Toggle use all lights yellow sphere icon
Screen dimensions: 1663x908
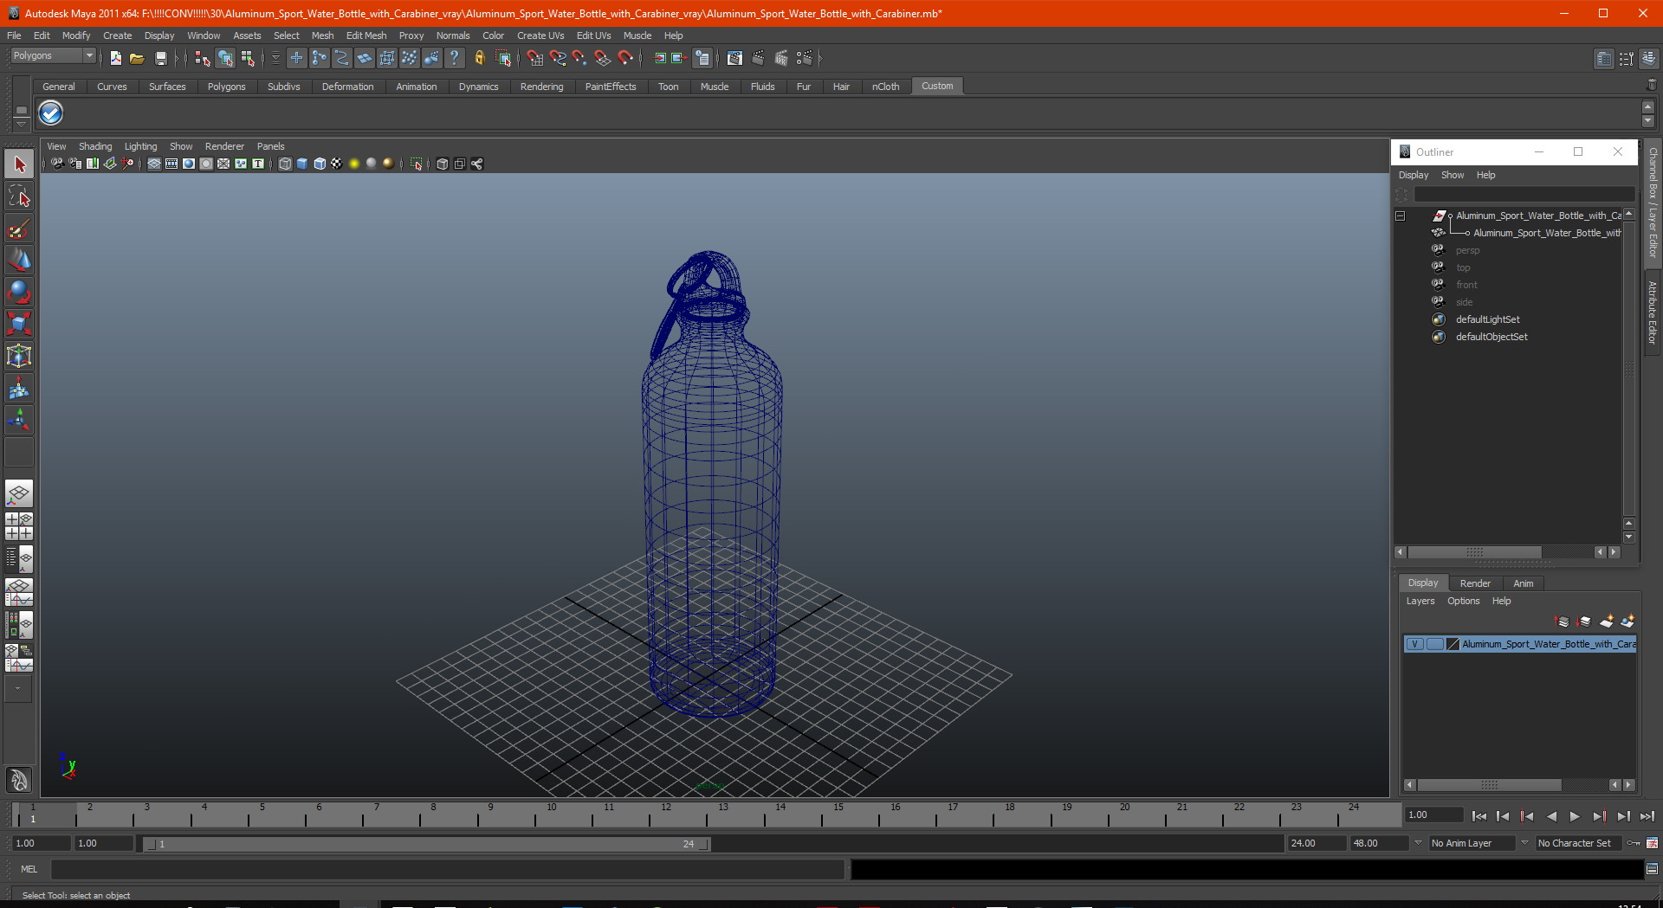coord(354,164)
